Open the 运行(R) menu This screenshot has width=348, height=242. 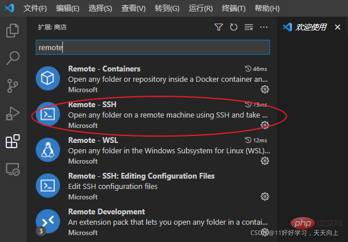tap(200, 9)
